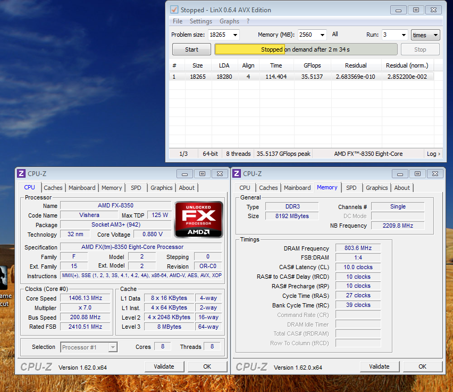Open the Processor #1 selection dropdown
This screenshot has width=453, height=392.
pyautogui.click(x=113, y=347)
